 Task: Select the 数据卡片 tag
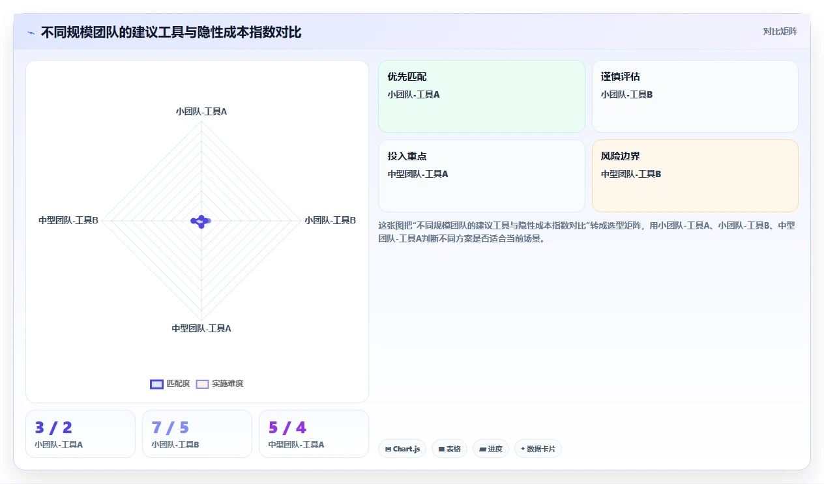tap(538, 449)
